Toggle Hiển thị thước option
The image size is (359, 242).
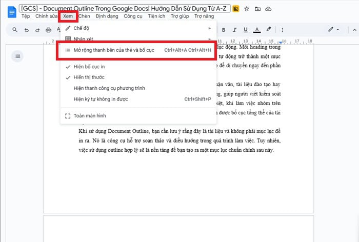tap(138, 77)
